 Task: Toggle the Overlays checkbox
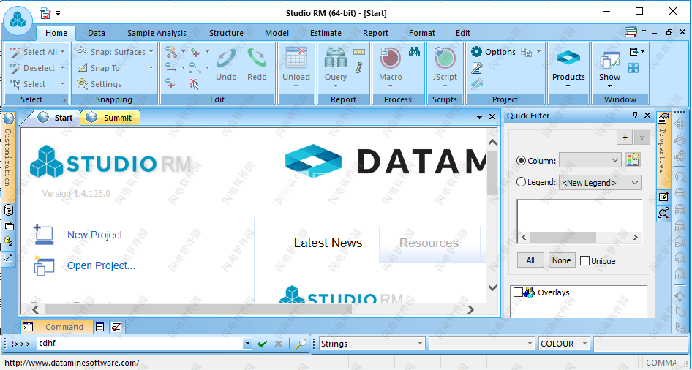coord(518,292)
